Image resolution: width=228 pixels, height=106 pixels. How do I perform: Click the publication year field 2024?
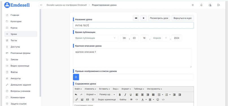click(177, 38)
